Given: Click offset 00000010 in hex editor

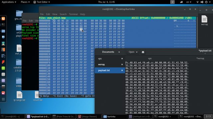Looking at the screenshot, I should click(45, 23).
